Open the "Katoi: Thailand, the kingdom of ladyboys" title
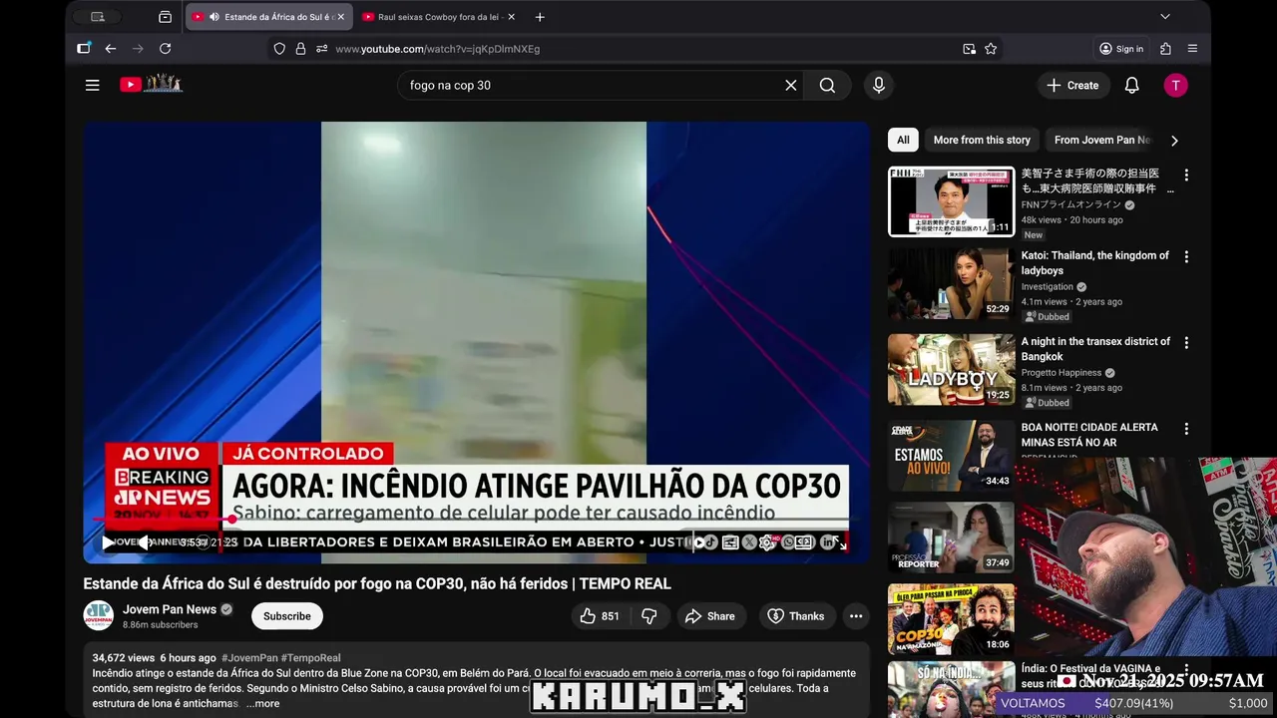 point(1094,263)
